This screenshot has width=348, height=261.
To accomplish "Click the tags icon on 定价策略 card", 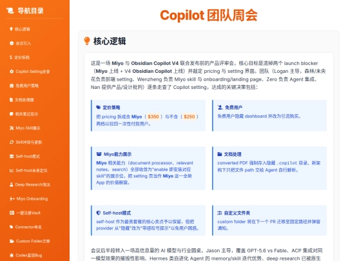I will 99,108.
